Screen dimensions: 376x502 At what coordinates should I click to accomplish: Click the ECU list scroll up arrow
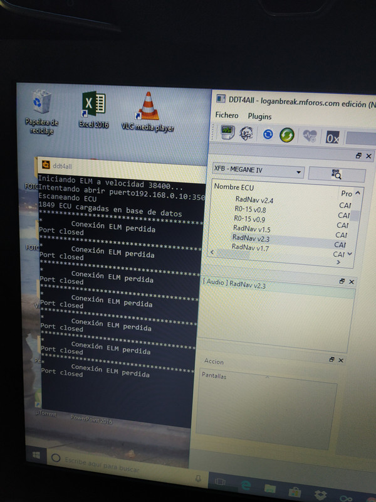tap(357, 193)
